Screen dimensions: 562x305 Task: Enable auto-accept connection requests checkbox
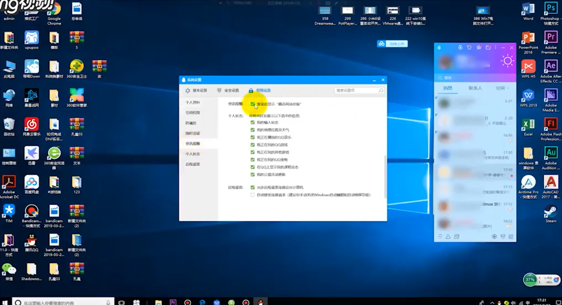pos(252,195)
